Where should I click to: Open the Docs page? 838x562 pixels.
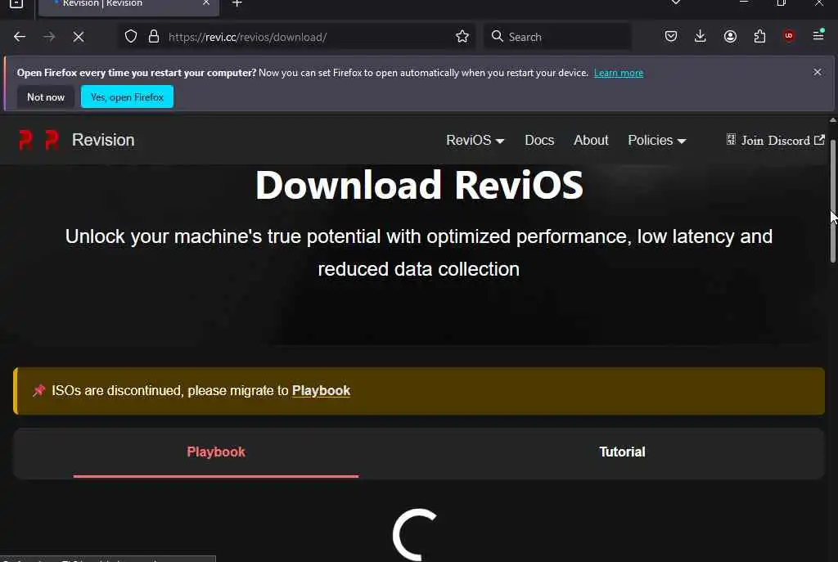[x=539, y=140]
